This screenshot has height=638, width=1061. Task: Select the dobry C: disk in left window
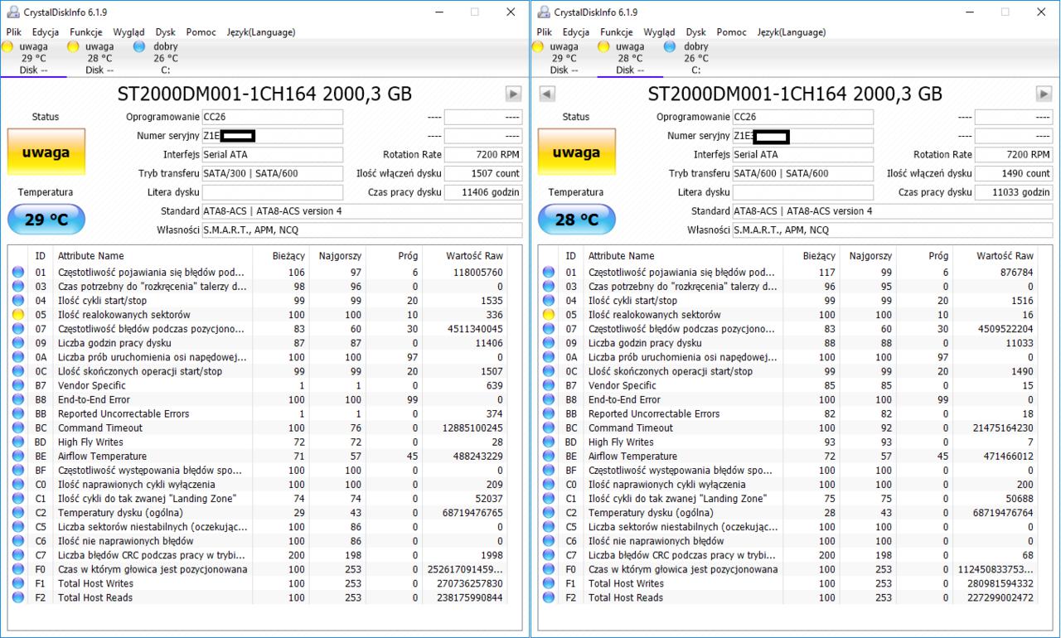pos(165,58)
